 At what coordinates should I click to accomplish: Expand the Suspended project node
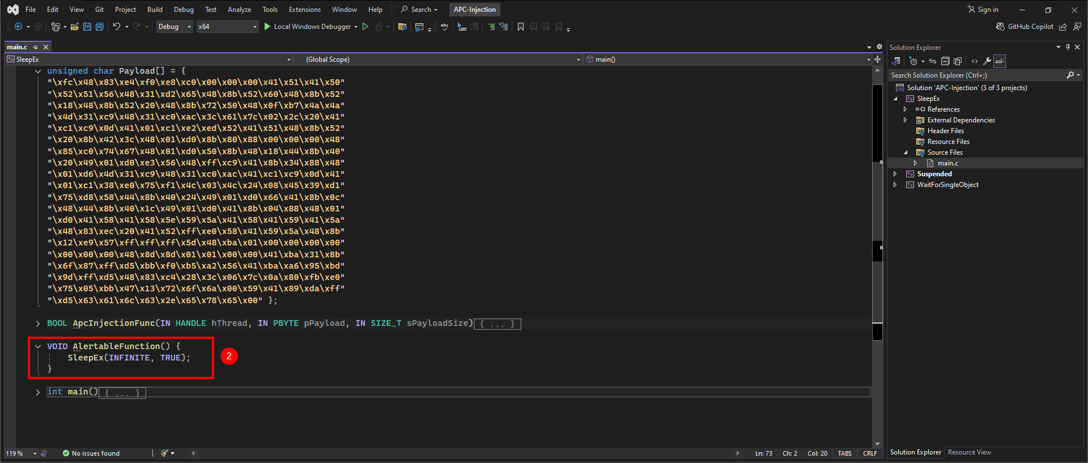[x=895, y=174]
